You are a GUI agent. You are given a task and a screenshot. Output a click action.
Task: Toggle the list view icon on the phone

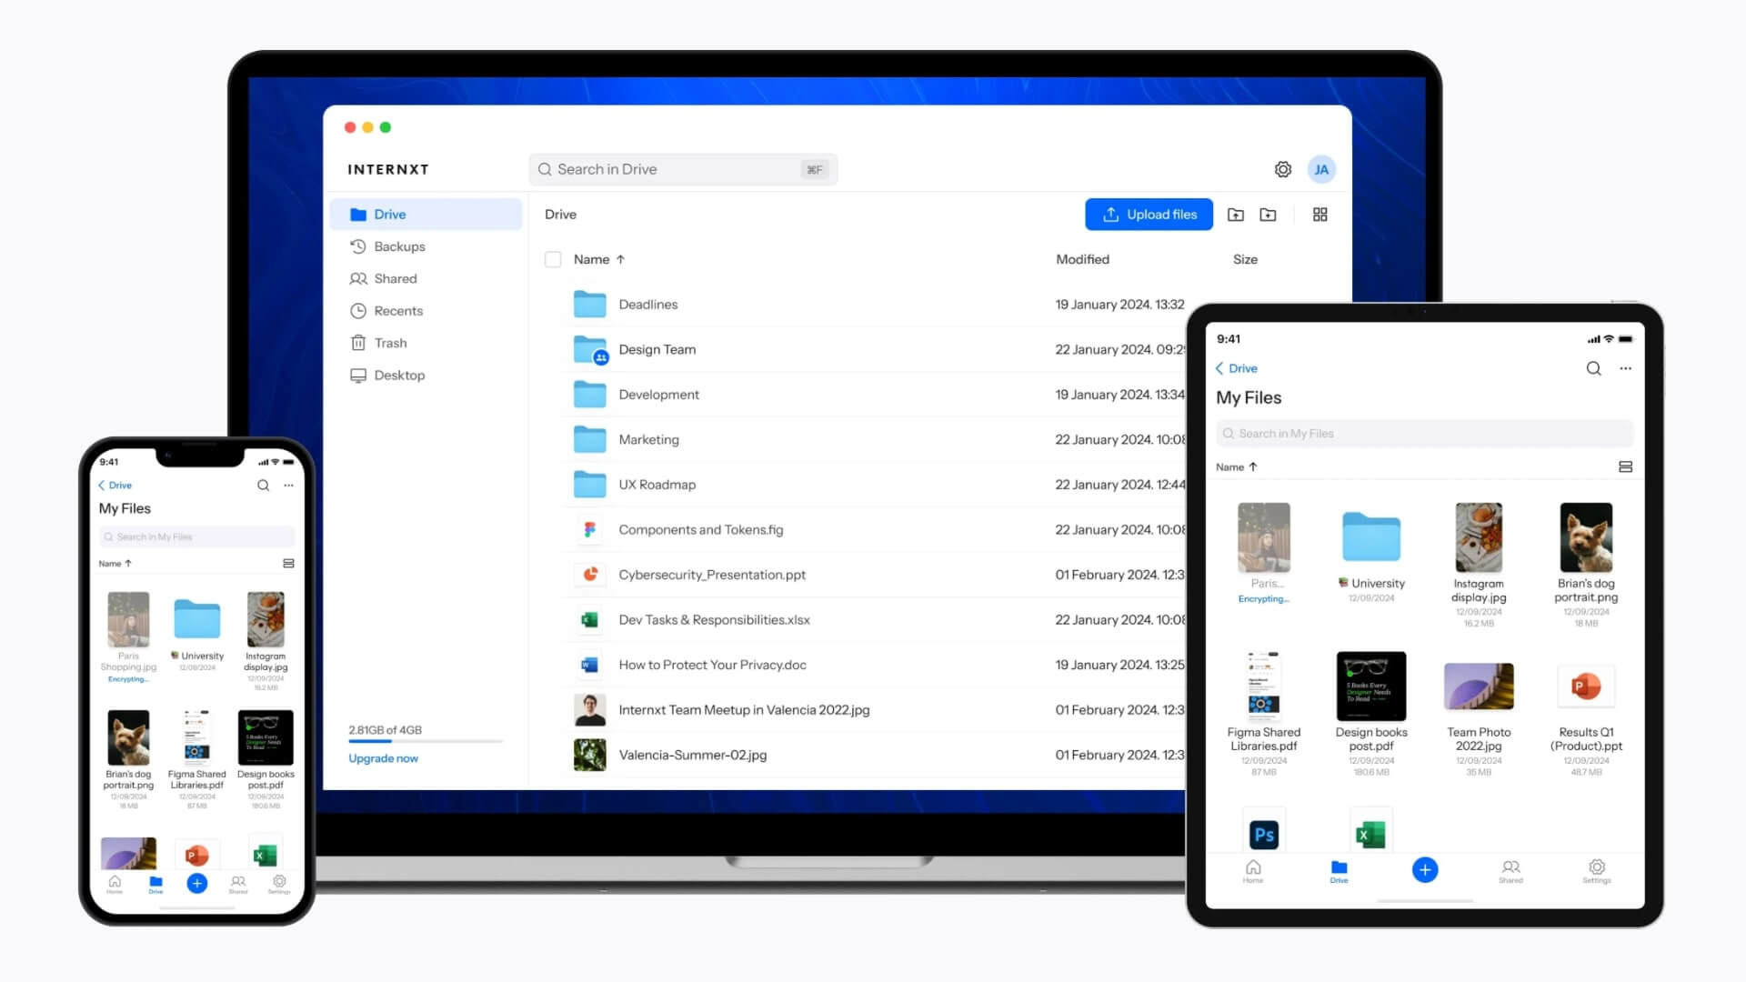point(289,563)
